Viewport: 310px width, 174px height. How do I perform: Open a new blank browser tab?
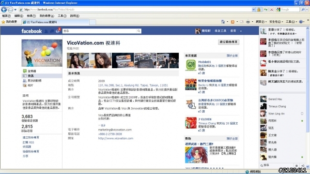click(93, 22)
